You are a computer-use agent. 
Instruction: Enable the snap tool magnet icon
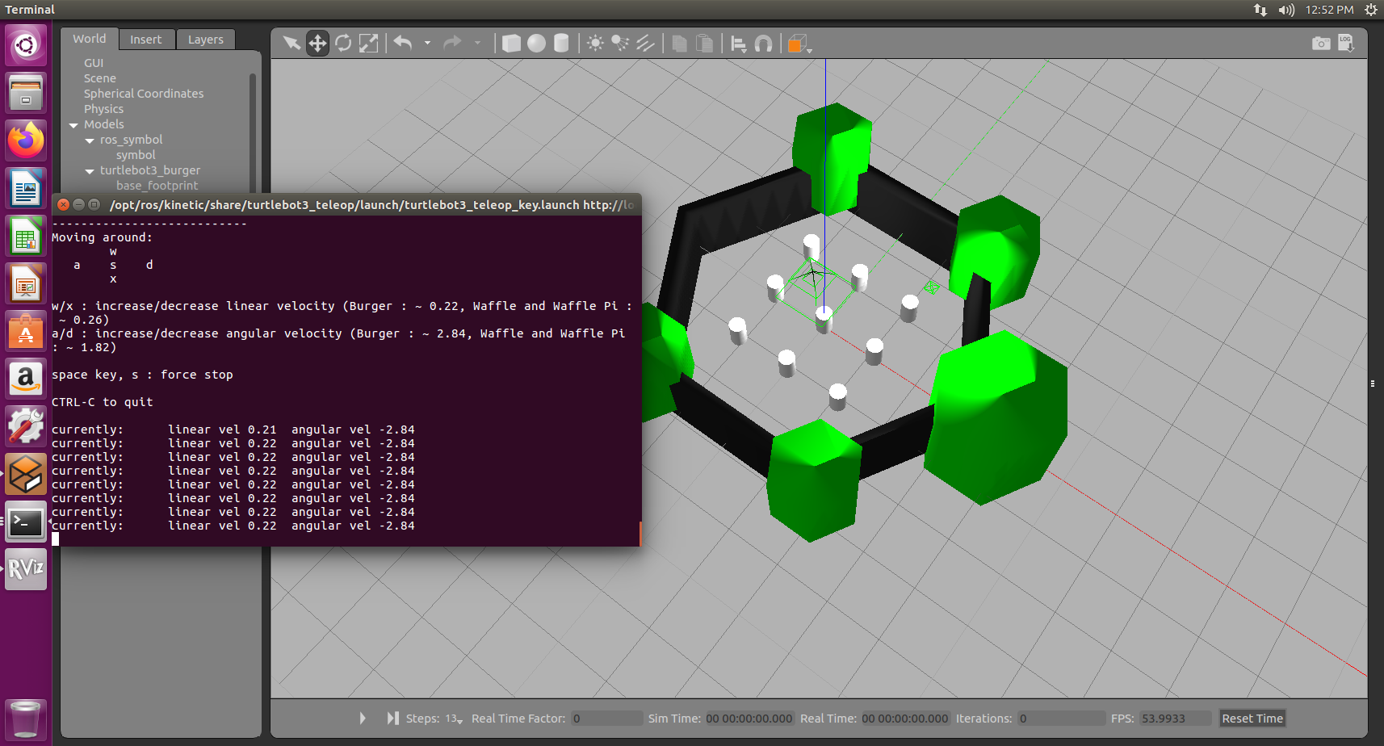[763, 43]
